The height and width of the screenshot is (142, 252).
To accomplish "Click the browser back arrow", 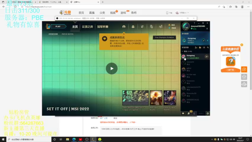I will pyautogui.click(x=3, y=7).
